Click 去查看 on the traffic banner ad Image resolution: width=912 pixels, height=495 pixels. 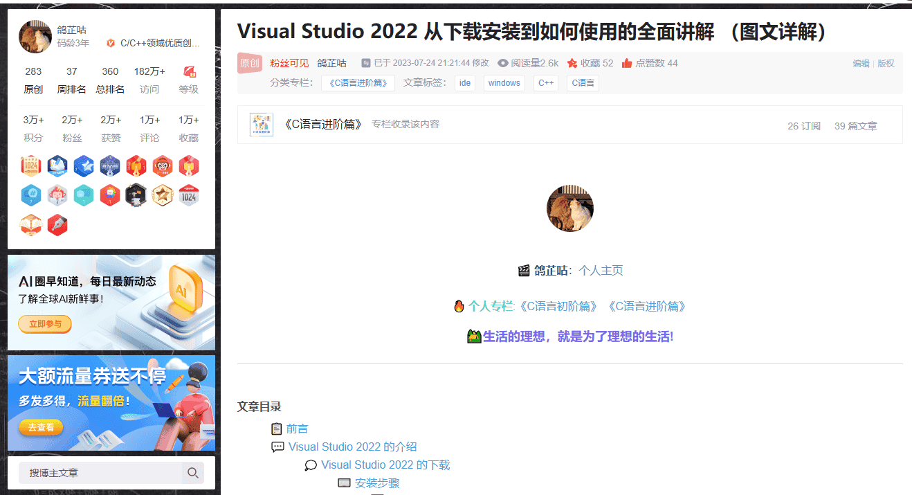click(x=40, y=427)
